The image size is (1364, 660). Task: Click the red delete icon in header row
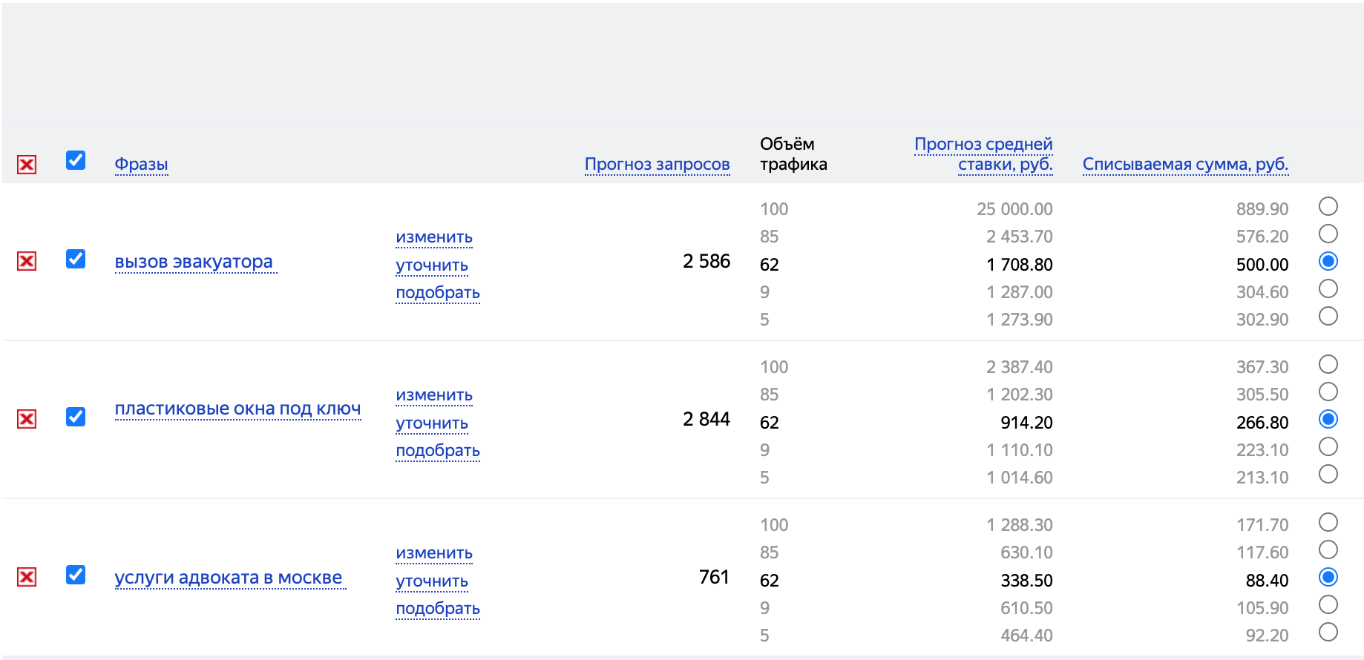pos(27,165)
